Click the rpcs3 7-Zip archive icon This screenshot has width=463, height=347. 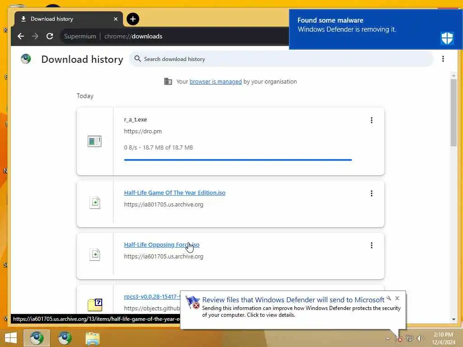coord(95,305)
